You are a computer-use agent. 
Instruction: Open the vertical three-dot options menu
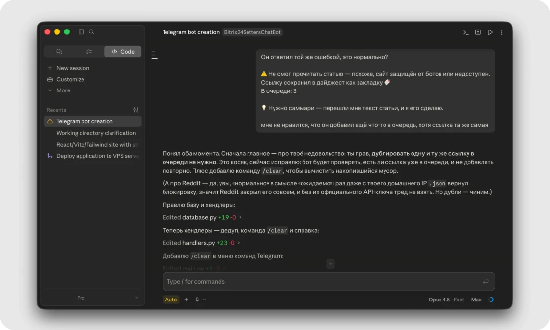(501, 32)
